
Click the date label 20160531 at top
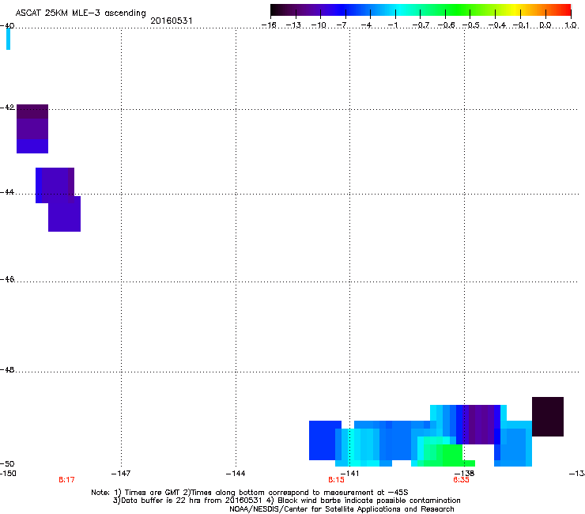pyautogui.click(x=172, y=21)
